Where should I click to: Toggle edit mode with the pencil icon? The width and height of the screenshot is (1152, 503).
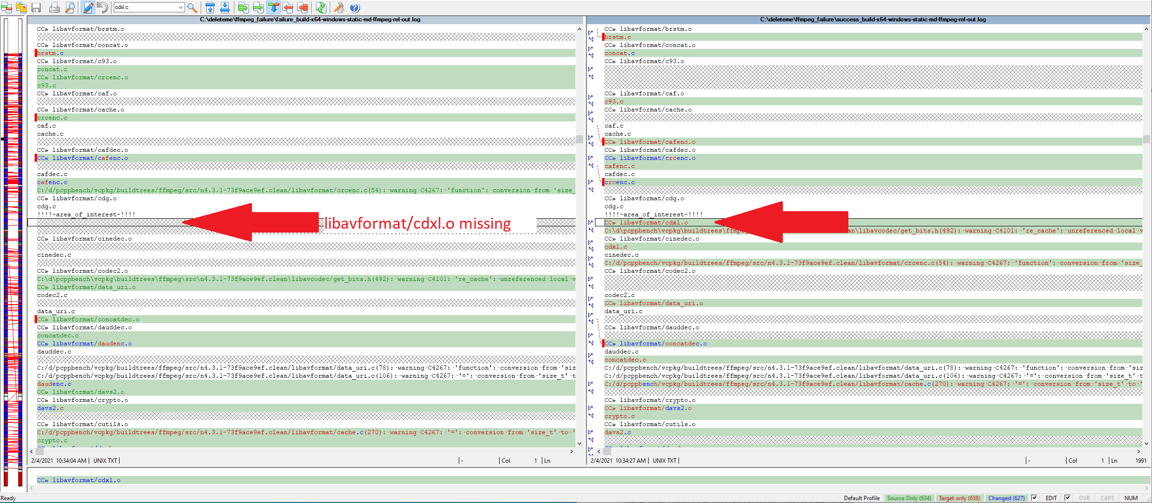[88, 8]
